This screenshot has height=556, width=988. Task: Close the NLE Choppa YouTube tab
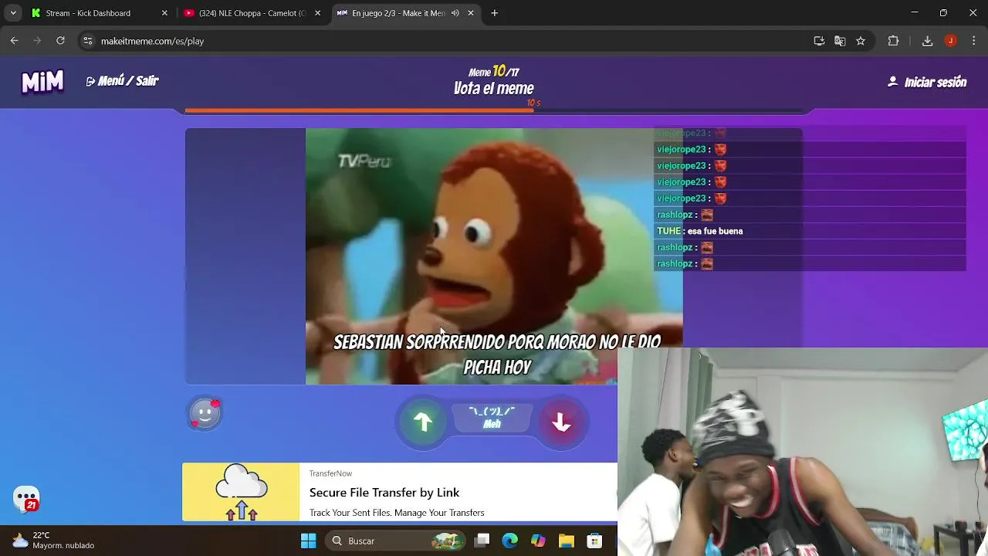pyautogui.click(x=317, y=13)
